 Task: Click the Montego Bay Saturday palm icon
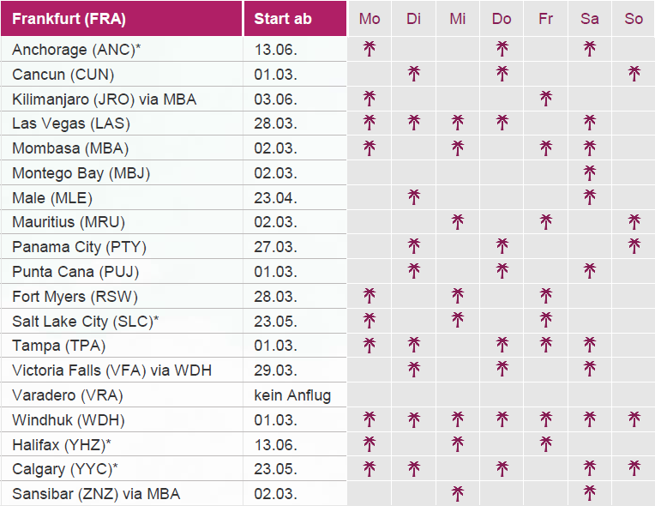(x=589, y=173)
